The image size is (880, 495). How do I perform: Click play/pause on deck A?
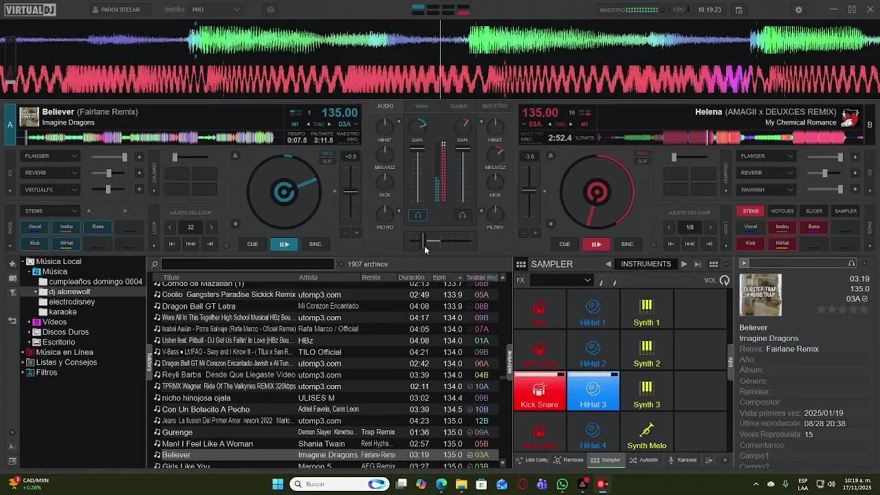click(x=284, y=244)
